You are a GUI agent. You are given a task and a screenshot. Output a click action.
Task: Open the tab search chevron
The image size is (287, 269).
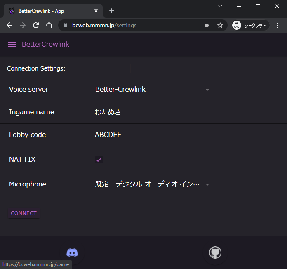220,7
